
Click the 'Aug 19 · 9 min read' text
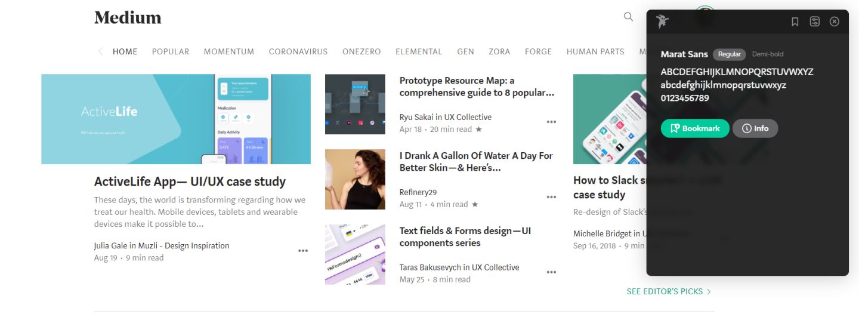click(x=129, y=258)
